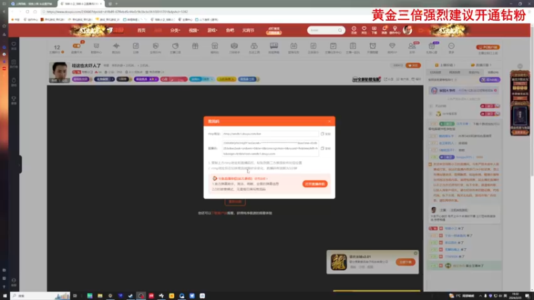Open the Windows Start menu

tap(5, 296)
